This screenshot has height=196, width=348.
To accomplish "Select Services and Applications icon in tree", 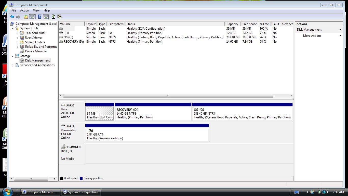I will click(17, 65).
